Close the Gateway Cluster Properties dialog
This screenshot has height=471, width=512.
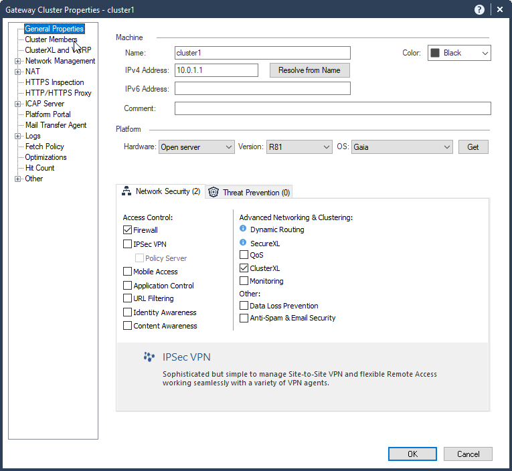(499, 10)
